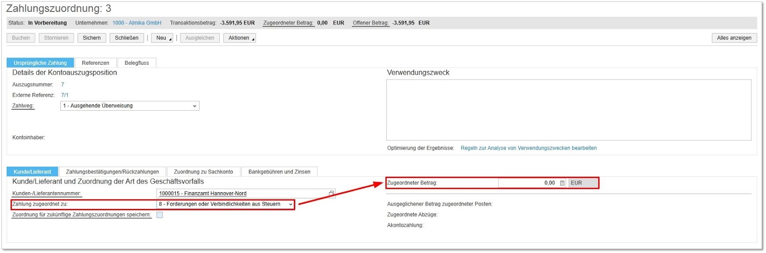Open the Aktionen menu
The height and width of the screenshot is (253, 766).
point(239,38)
